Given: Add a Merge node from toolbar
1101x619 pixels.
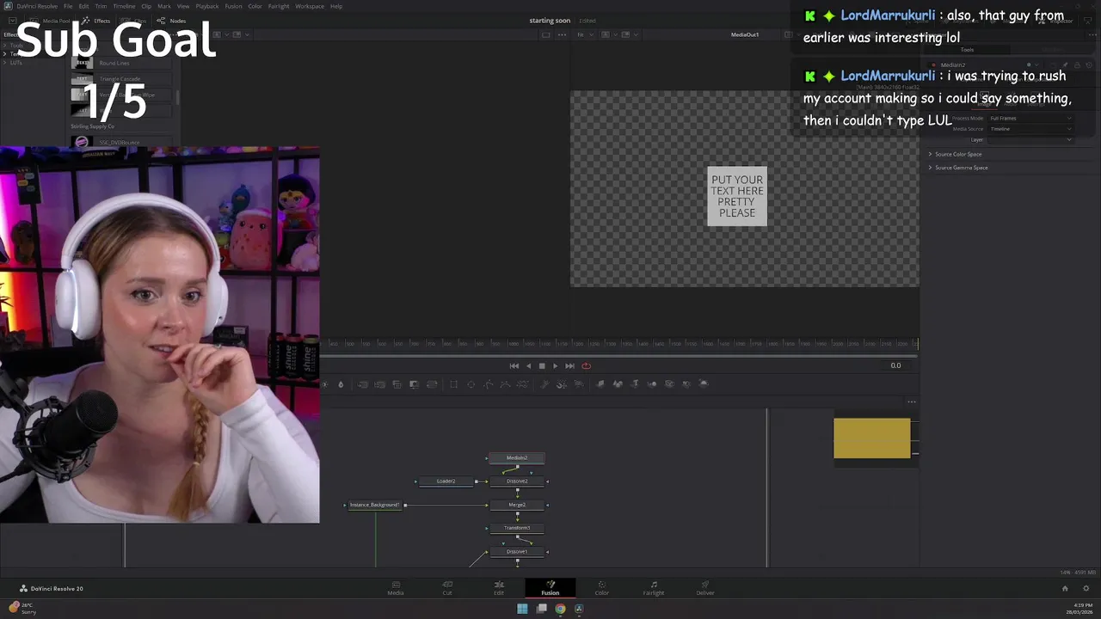Looking at the screenshot, I should click(362, 383).
